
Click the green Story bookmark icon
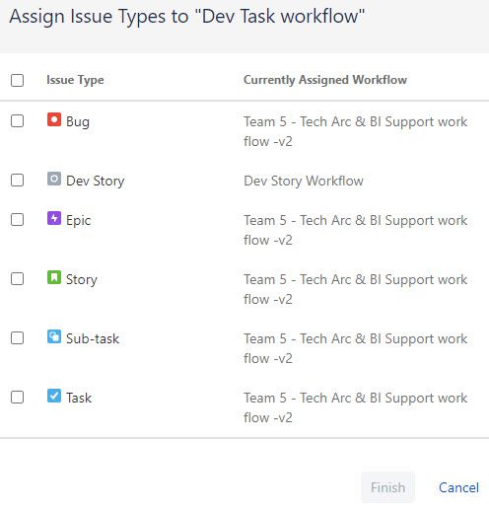point(54,277)
